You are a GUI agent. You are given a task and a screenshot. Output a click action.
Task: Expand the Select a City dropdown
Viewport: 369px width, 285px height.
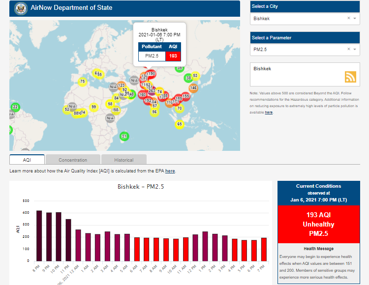click(355, 18)
